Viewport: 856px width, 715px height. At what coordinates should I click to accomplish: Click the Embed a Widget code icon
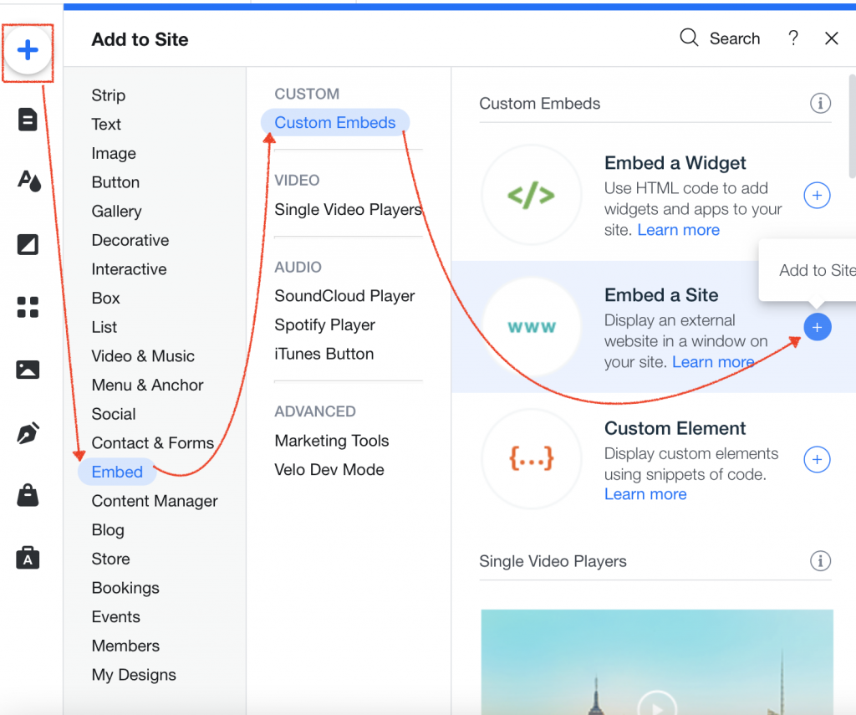(532, 194)
